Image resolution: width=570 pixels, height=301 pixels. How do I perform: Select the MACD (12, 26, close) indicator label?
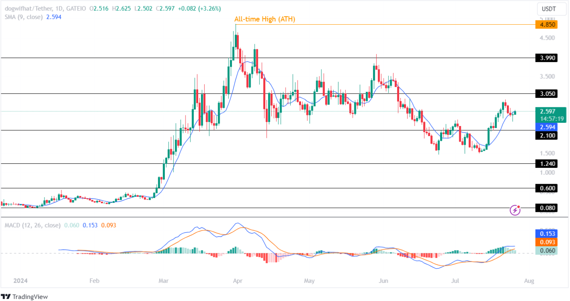[33, 225]
